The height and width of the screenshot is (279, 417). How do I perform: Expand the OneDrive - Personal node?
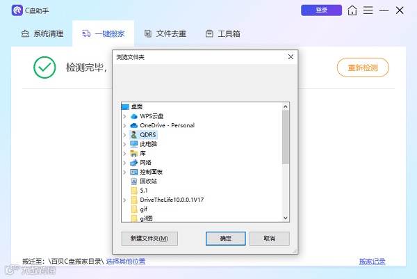(x=124, y=125)
